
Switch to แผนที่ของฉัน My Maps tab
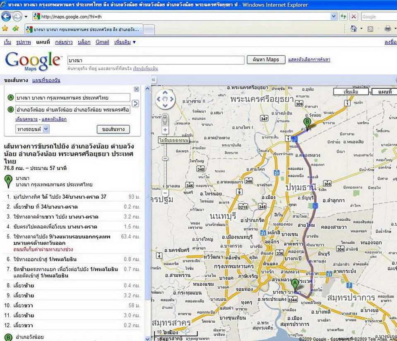click(x=46, y=80)
